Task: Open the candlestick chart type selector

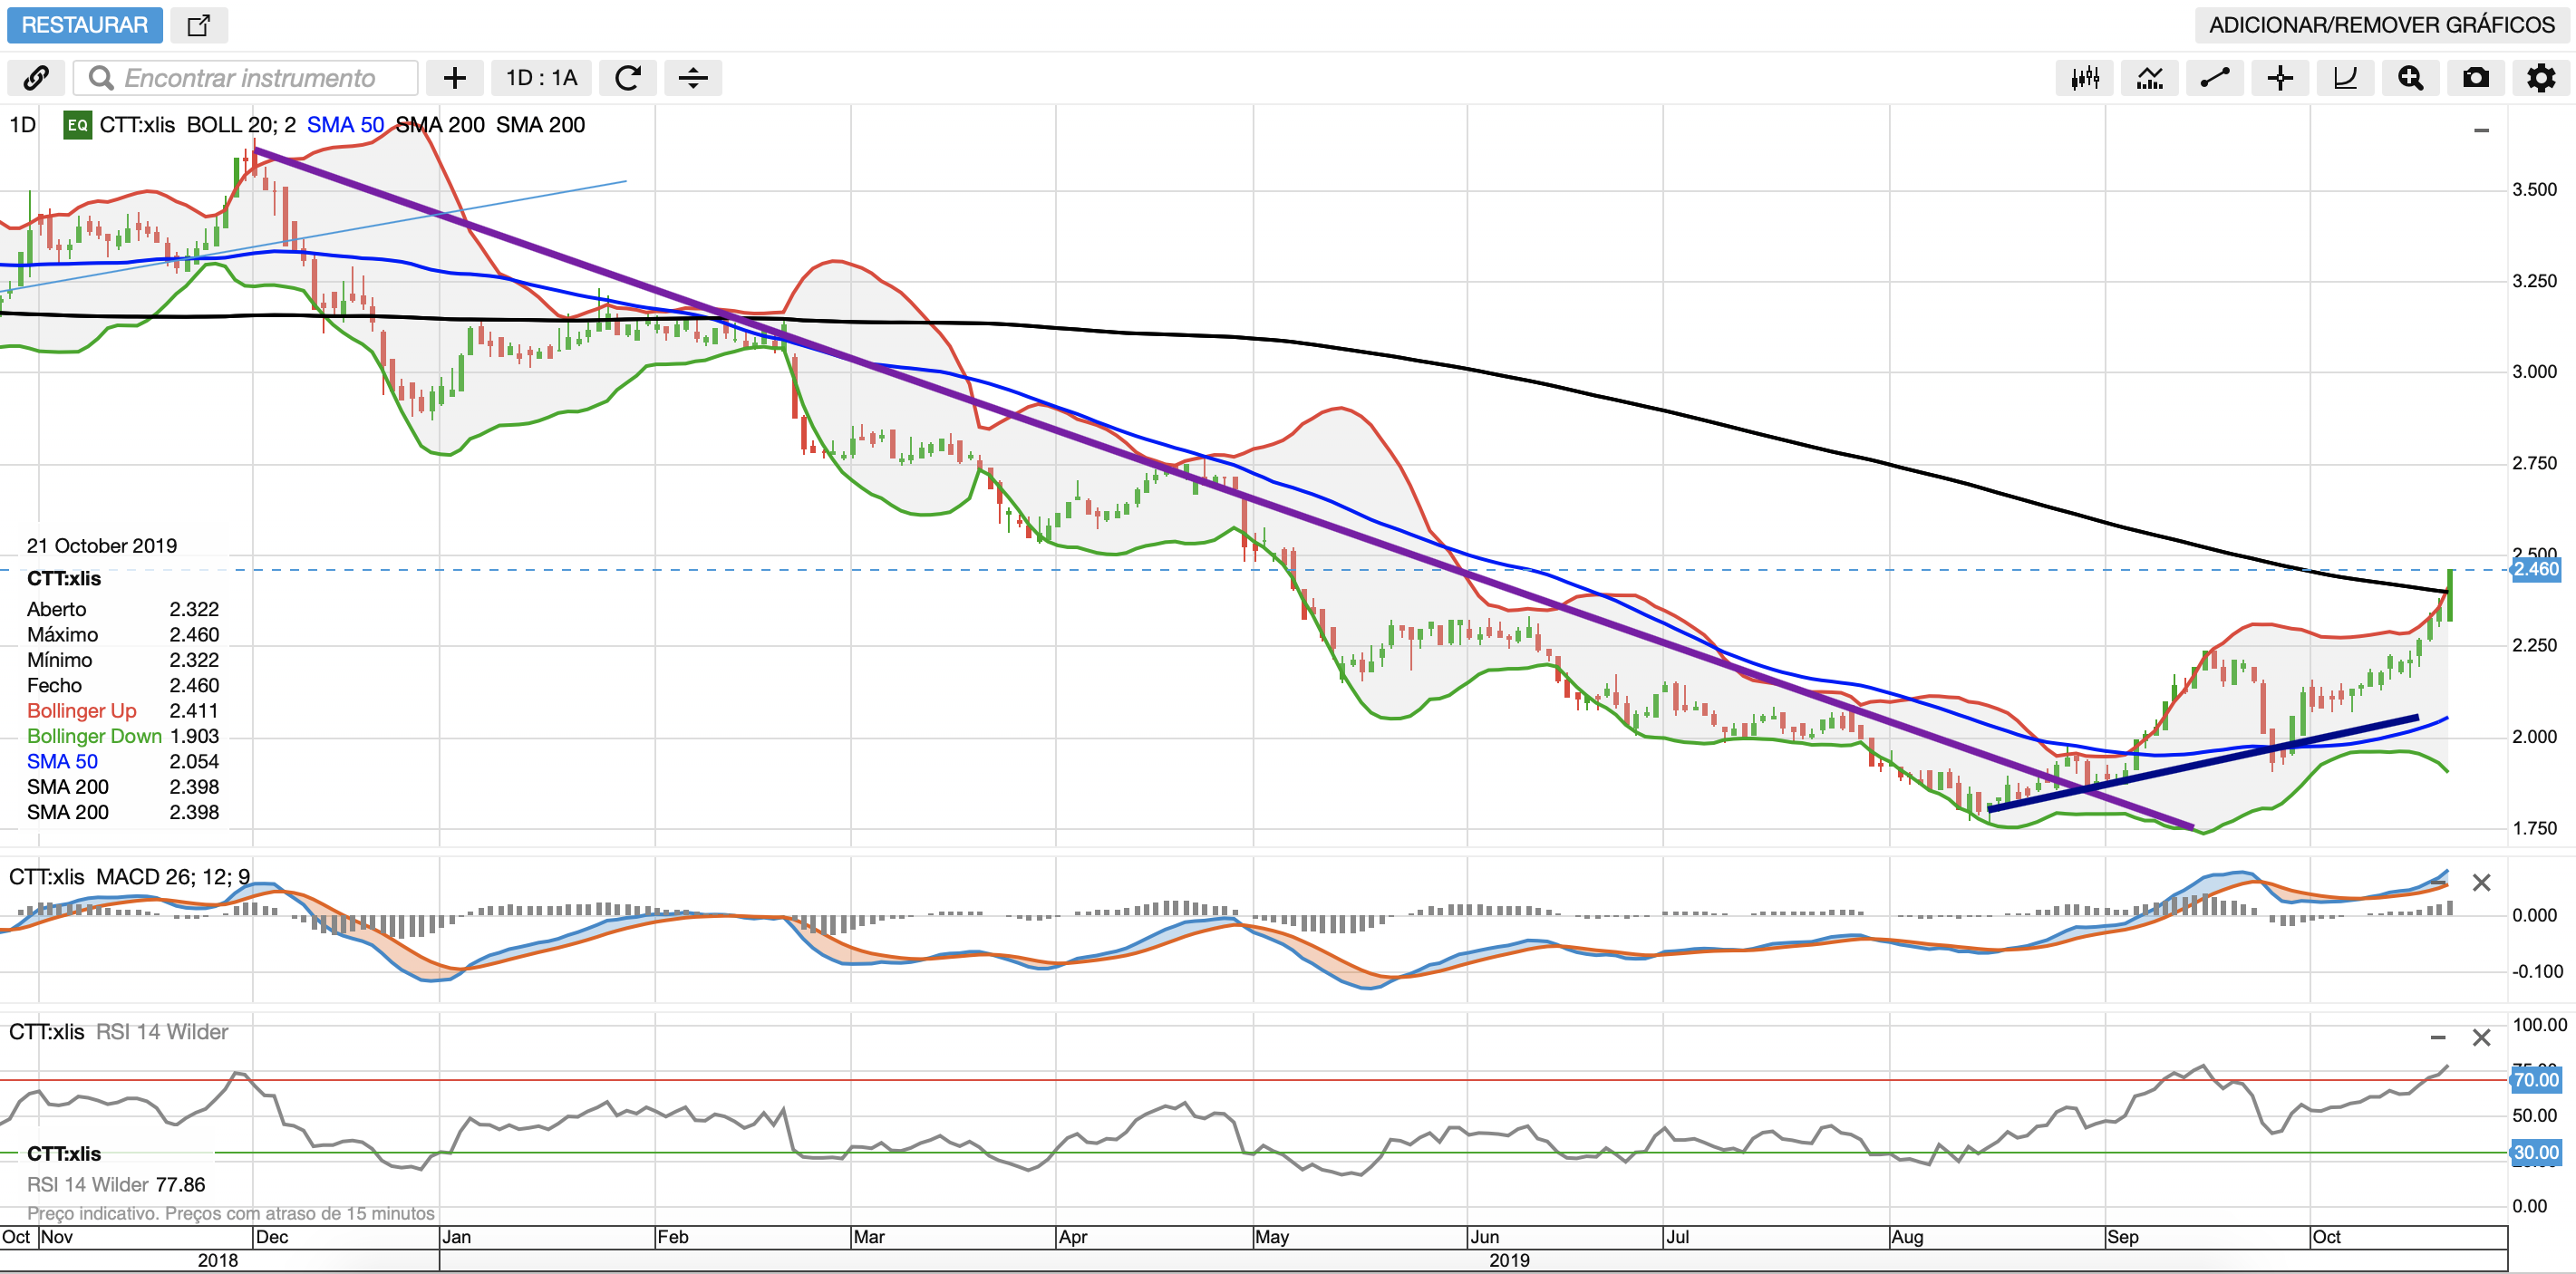Action: 2085,78
